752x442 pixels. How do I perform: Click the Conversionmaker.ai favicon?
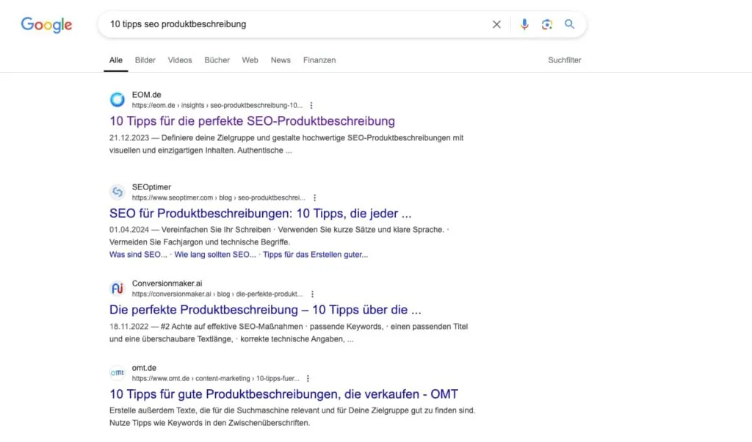pos(117,288)
